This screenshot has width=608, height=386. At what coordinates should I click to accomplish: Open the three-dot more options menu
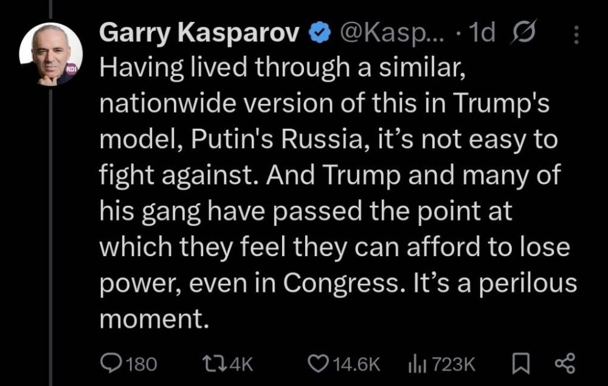576,36
